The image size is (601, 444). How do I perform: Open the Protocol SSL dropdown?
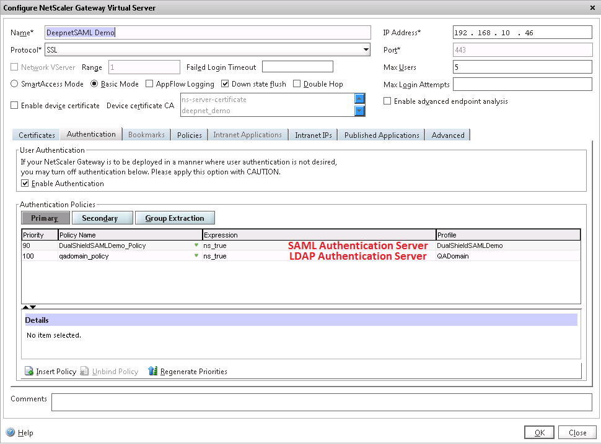point(366,50)
